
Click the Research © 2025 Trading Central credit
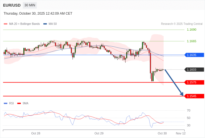pos(182,24)
